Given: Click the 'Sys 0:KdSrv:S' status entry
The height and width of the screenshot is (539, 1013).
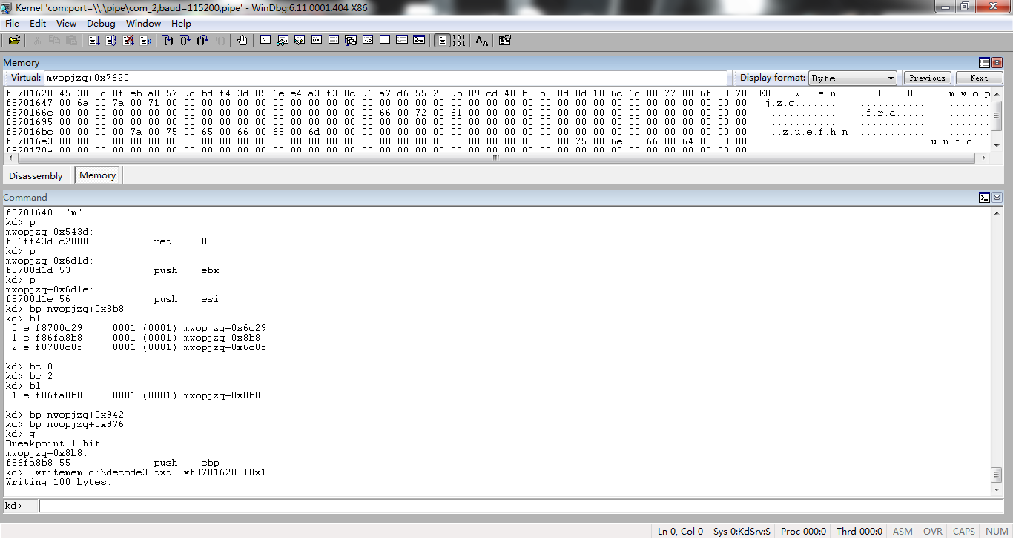Looking at the screenshot, I should point(742,531).
